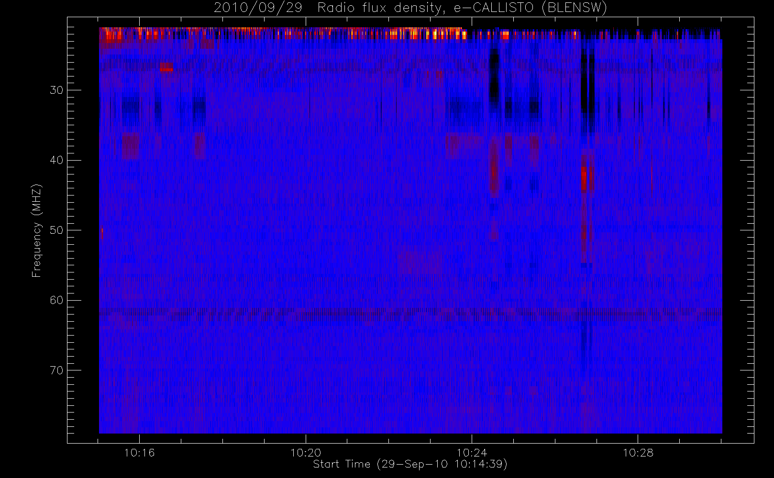The height and width of the screenshot is (478, 774).
Task: Click the 10:16 time tick label
Action: [x=139, y=453]
